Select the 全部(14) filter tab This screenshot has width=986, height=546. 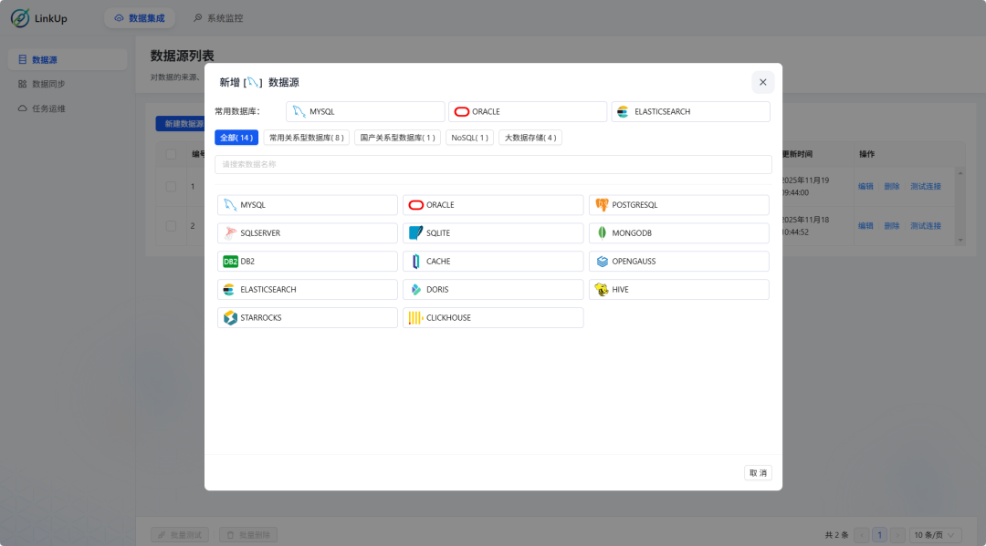[236, 138]
